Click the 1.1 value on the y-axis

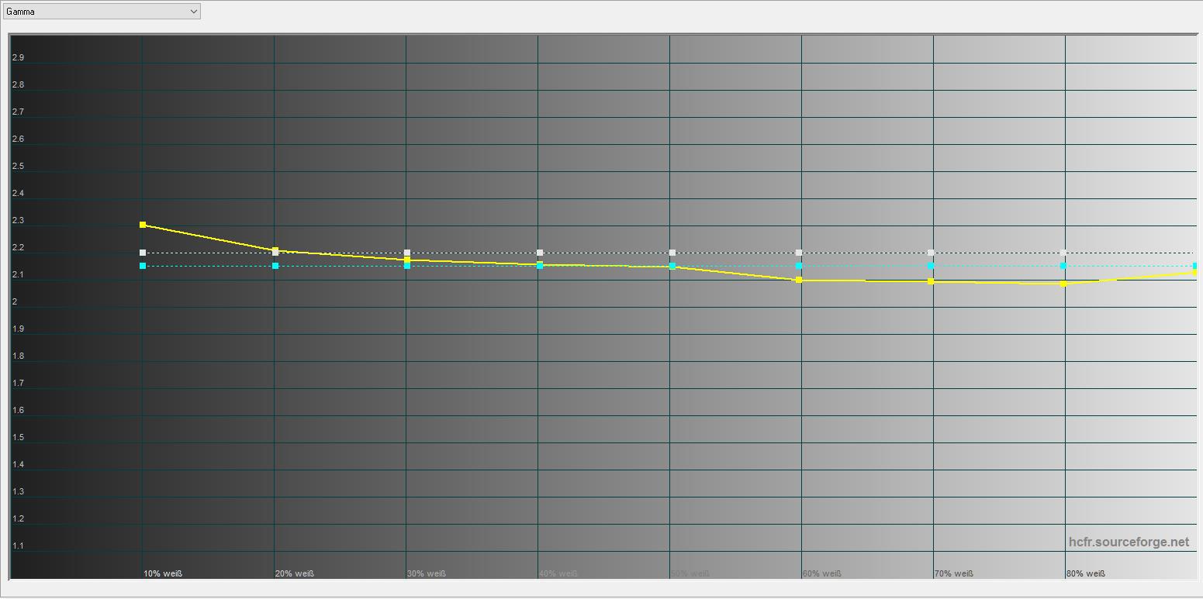pyautogui.click(x=18, y=546)
